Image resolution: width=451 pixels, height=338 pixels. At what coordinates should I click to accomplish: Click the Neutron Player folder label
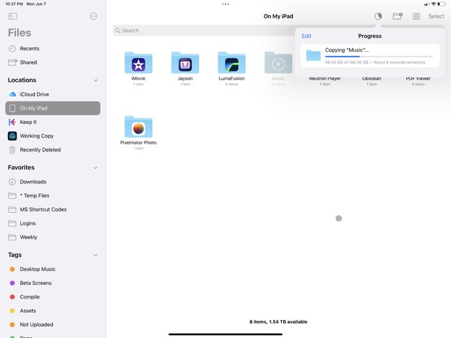[x=325, y=78]
